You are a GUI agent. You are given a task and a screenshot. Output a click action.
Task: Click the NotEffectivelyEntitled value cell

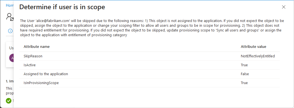pyautogui.click(x=258, y=56)
